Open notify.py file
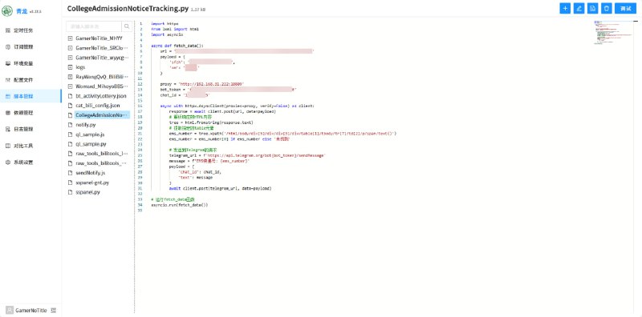The image size is (642, 317). (x=86, y=125)
